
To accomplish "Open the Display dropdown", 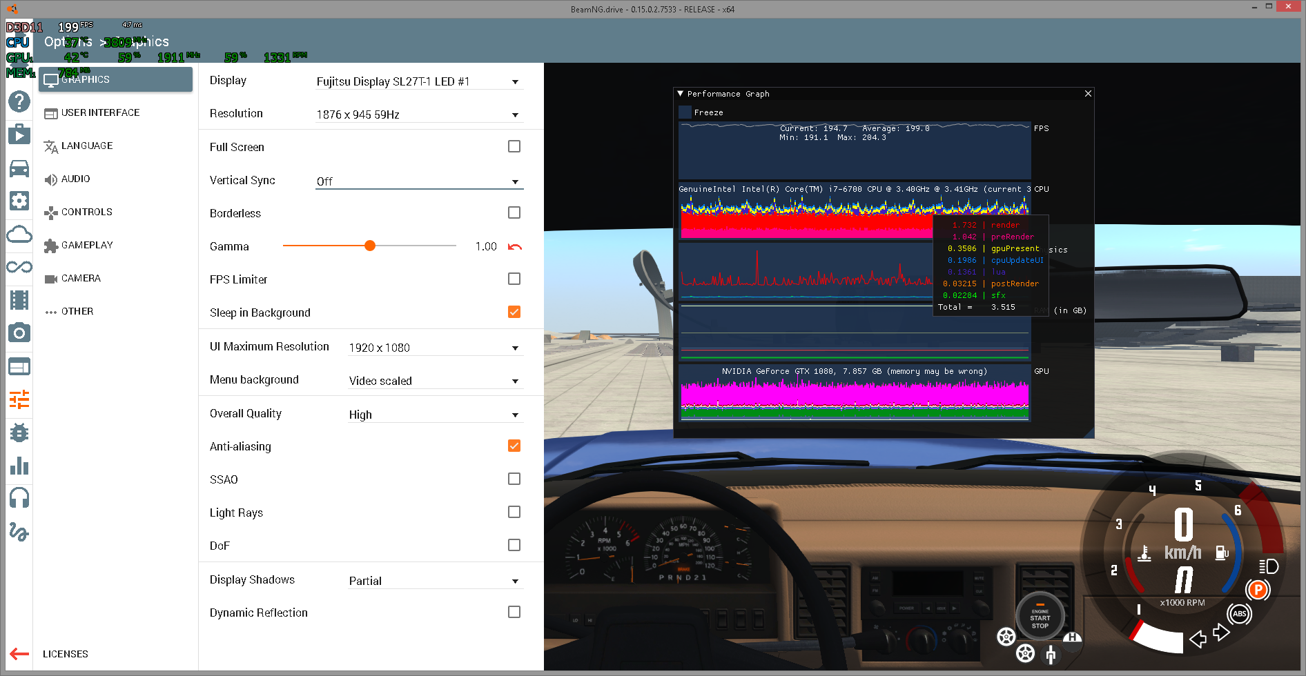I will [419, 81].
